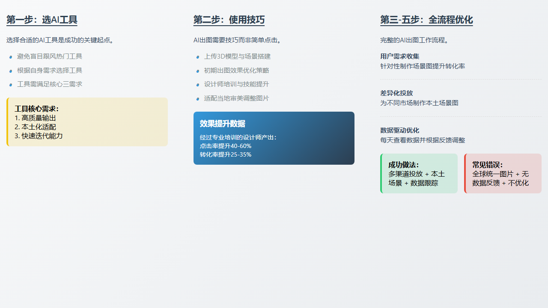Click the text 针对性制作场景图提升转化率

[423, 66]
